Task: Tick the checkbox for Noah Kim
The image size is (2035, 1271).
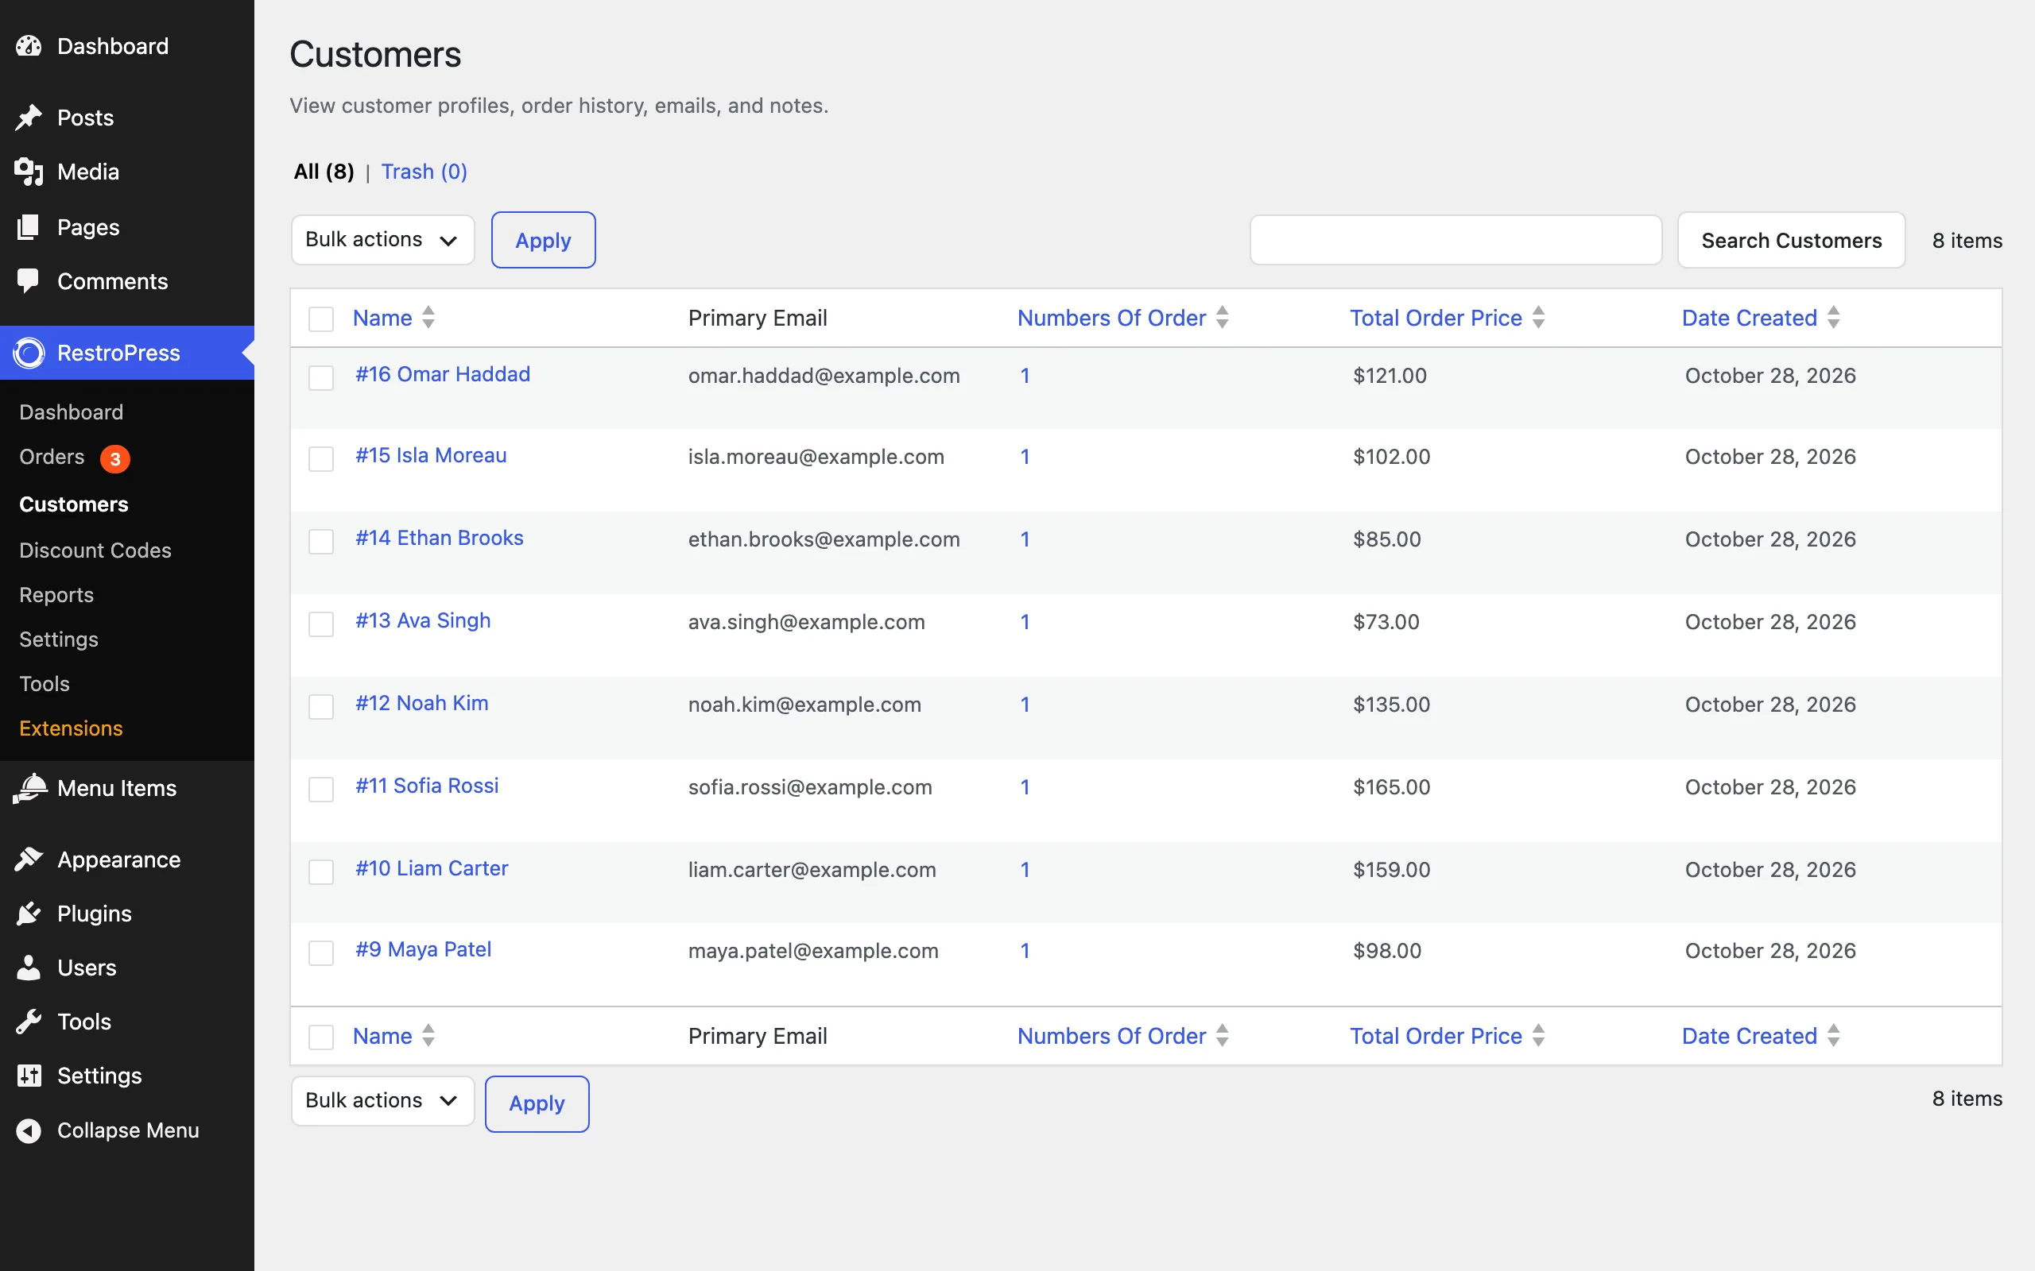Action: [321, 707]
